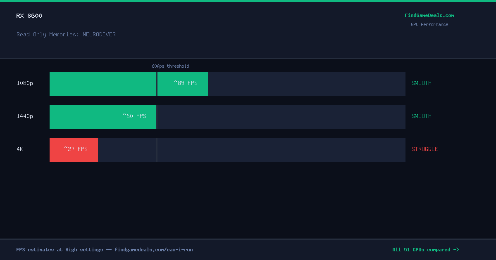Click the ~60 FPS green bar
This screenshot has height=260, width=496.
point(103,117)
